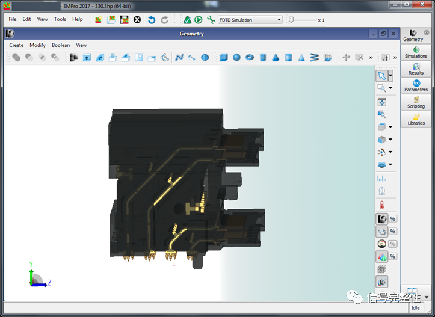Click the Redo arrow

coord(164,20)
